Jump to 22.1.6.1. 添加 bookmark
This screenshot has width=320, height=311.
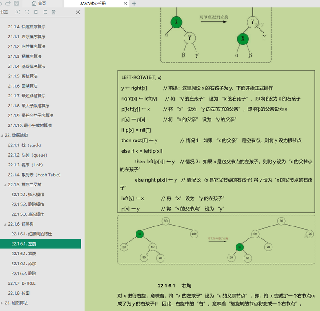click(x=24, y=263)
